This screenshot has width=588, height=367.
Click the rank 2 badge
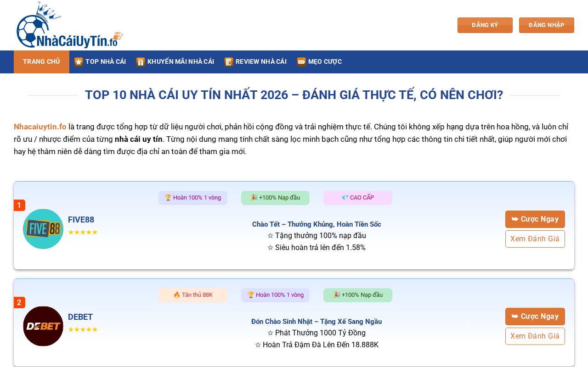point(19,303)
